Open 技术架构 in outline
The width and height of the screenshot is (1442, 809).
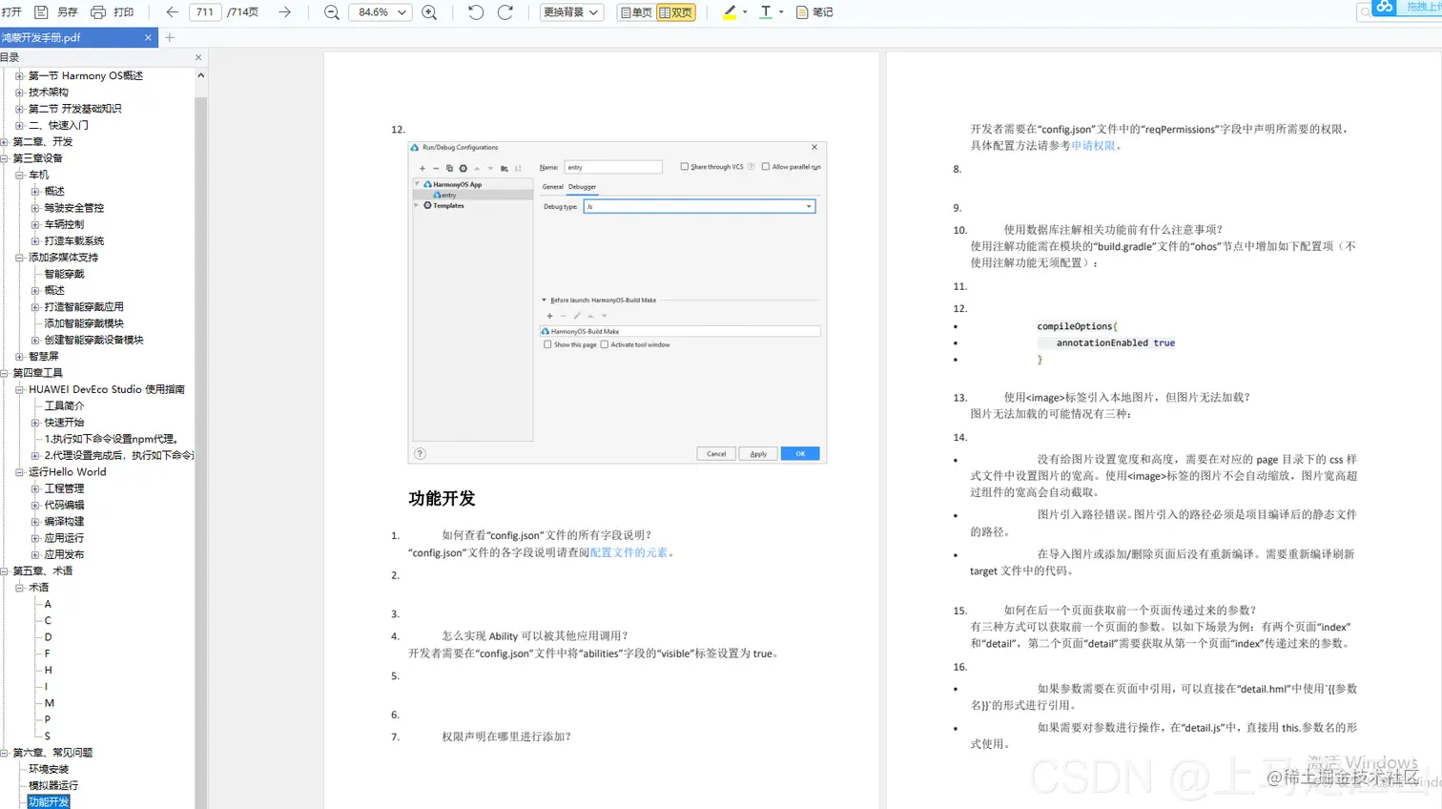coord(49,92)
